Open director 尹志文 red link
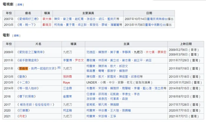206x122 pixels. (79, 60)
